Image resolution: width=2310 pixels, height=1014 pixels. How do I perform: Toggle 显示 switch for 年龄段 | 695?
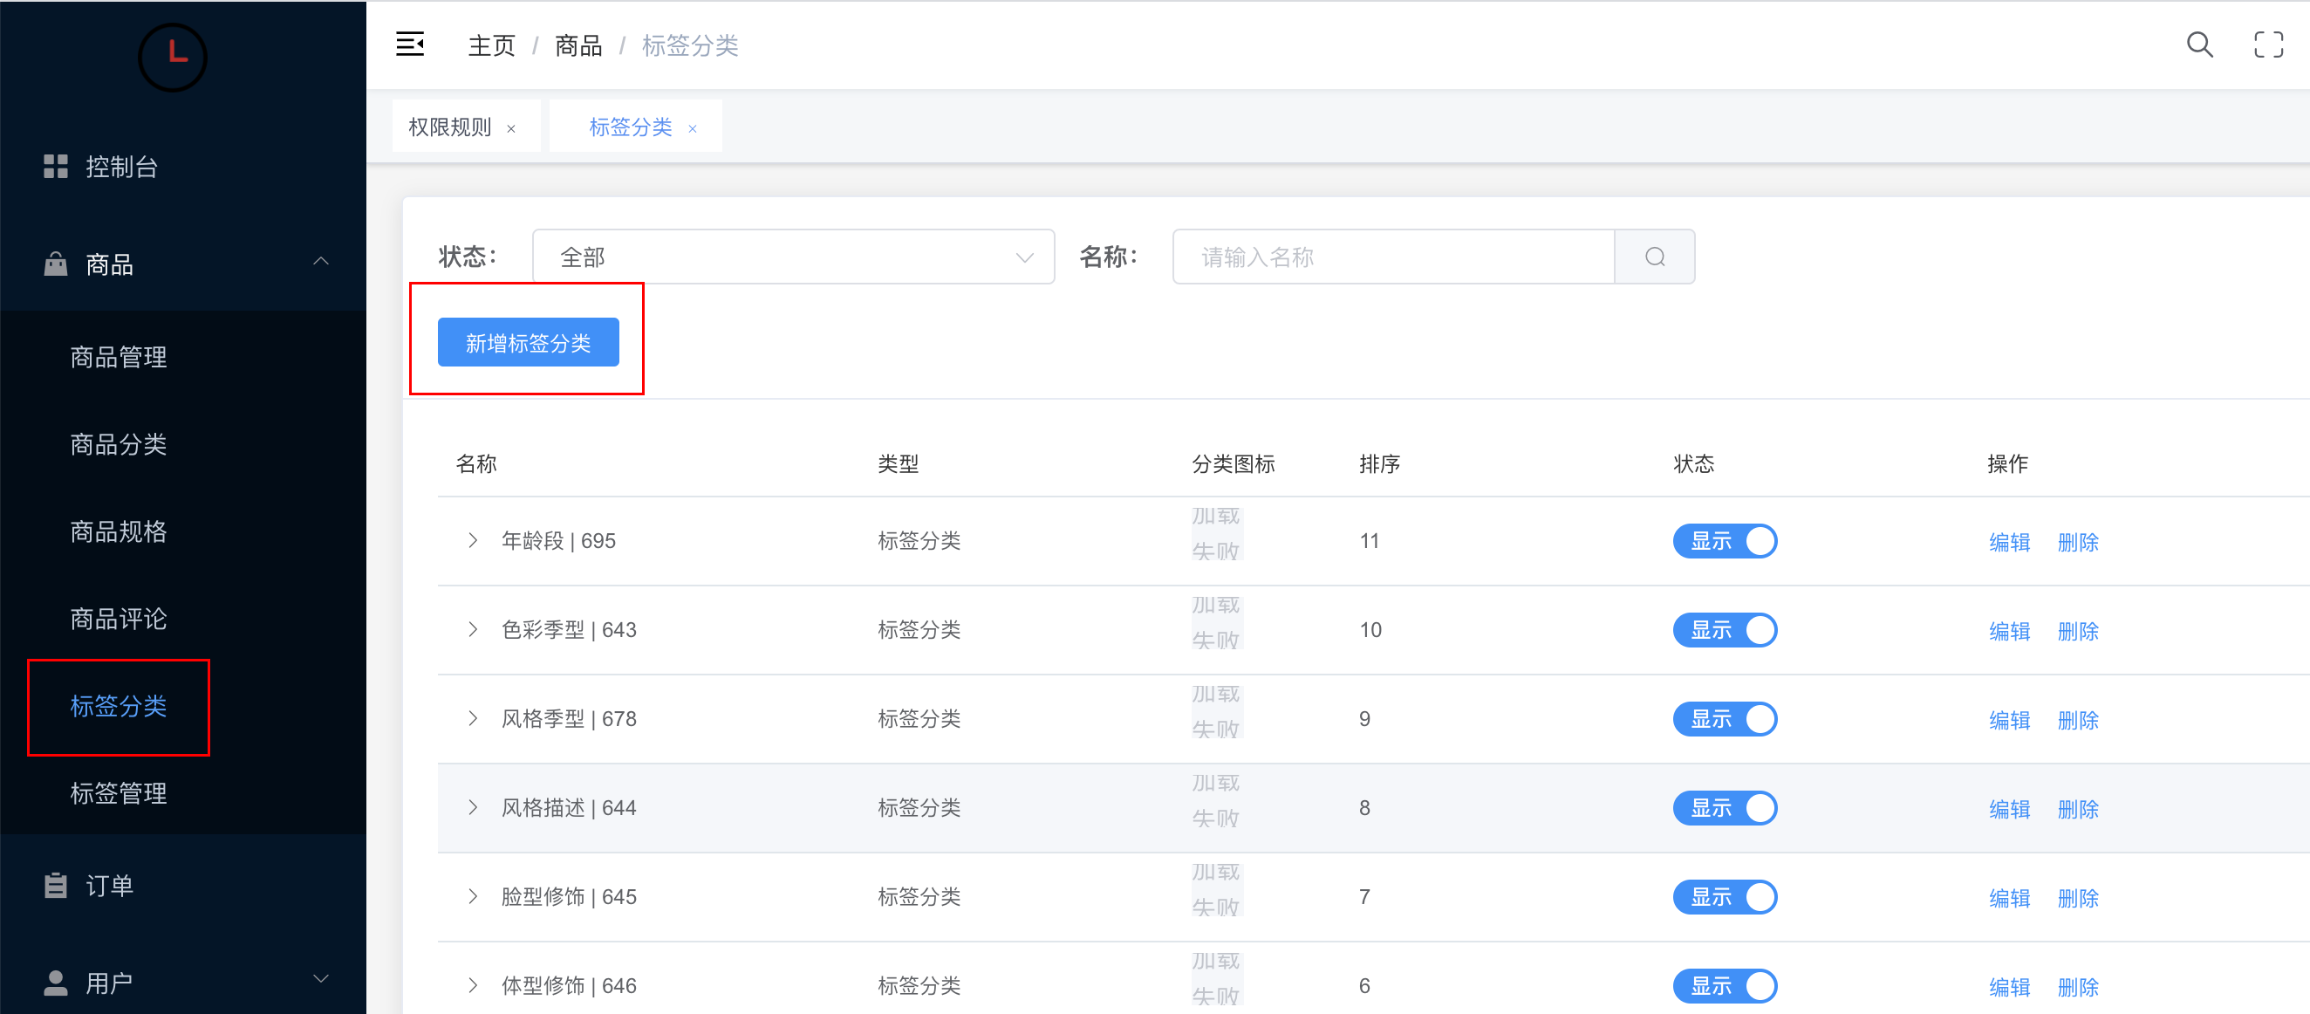[x=1725, y=541]
